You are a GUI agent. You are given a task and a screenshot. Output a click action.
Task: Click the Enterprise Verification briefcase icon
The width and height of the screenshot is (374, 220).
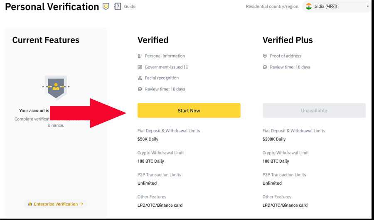pyautogui.click(x=30, y=204)
